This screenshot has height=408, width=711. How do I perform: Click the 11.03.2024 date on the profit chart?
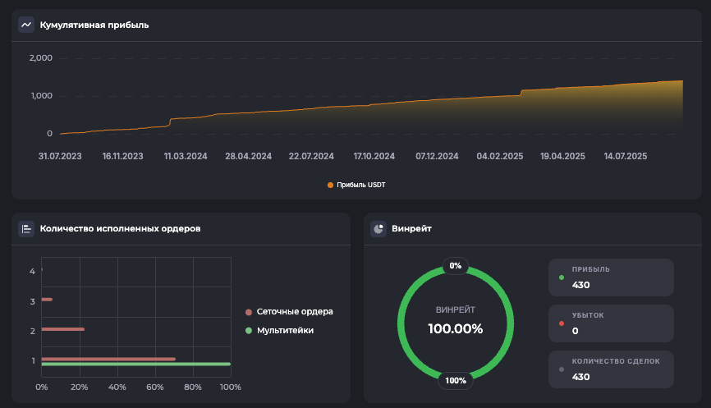pos(186,156)
